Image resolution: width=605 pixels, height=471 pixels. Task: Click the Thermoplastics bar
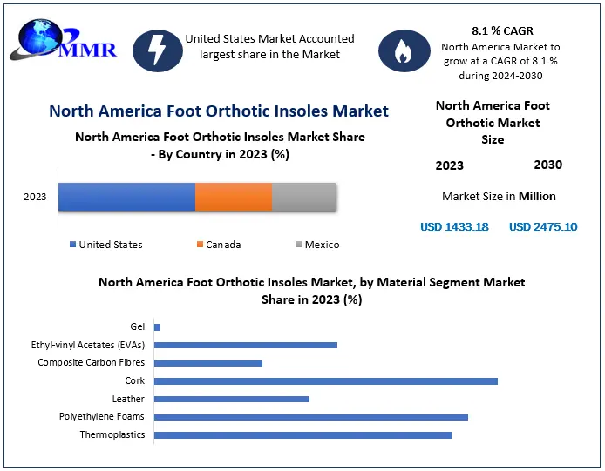click(x=302, y=434)
